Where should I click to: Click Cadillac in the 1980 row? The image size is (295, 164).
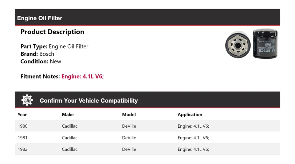coord(69,126)
